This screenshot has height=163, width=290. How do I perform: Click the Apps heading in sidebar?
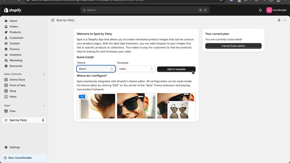click(x=7, y=105)
